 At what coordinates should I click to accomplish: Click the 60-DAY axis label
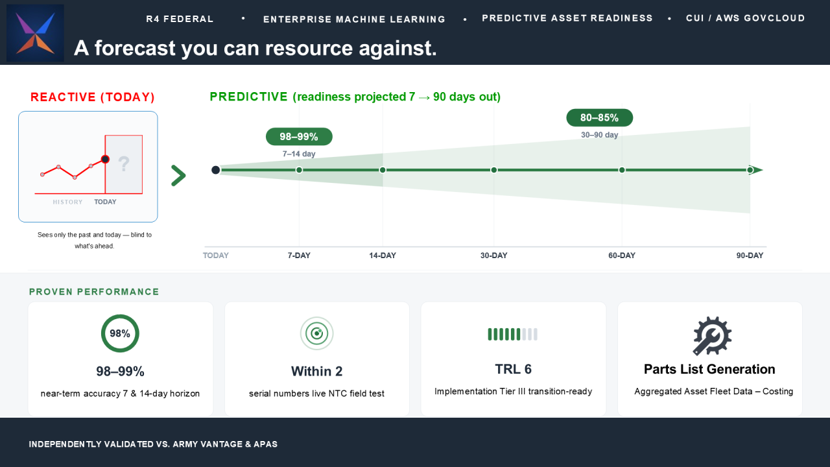[x=622, y=256]
